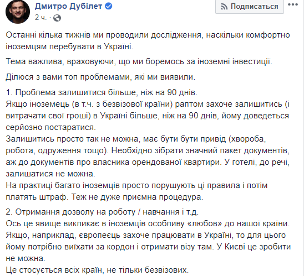Click the paragraph beginning 'Якщо іноземець'

pos(148,116)
